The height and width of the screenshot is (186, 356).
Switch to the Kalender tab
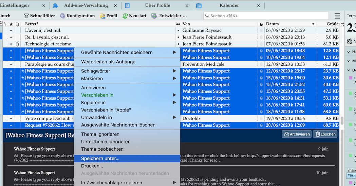click(229, 5)
